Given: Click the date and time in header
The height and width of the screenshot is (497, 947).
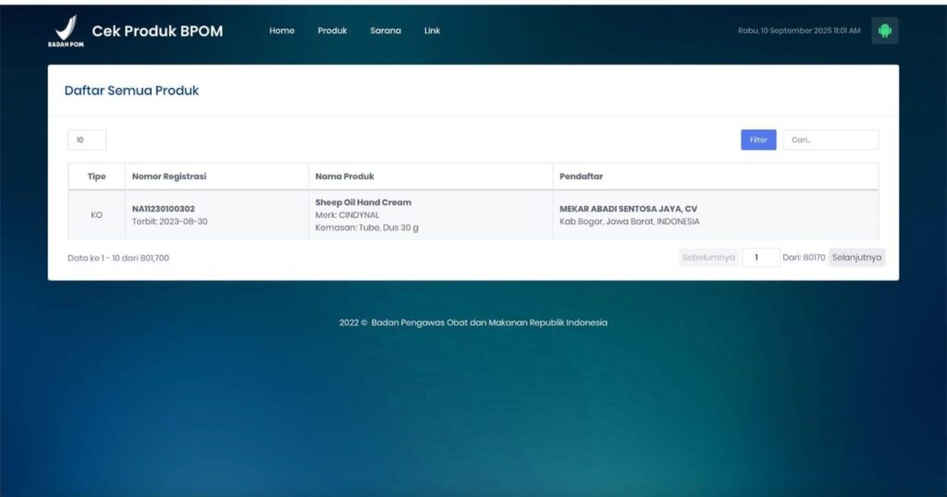Looking at the screenshot, I should 799,30.
